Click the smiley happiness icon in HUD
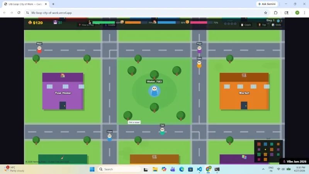 [187, 22]
